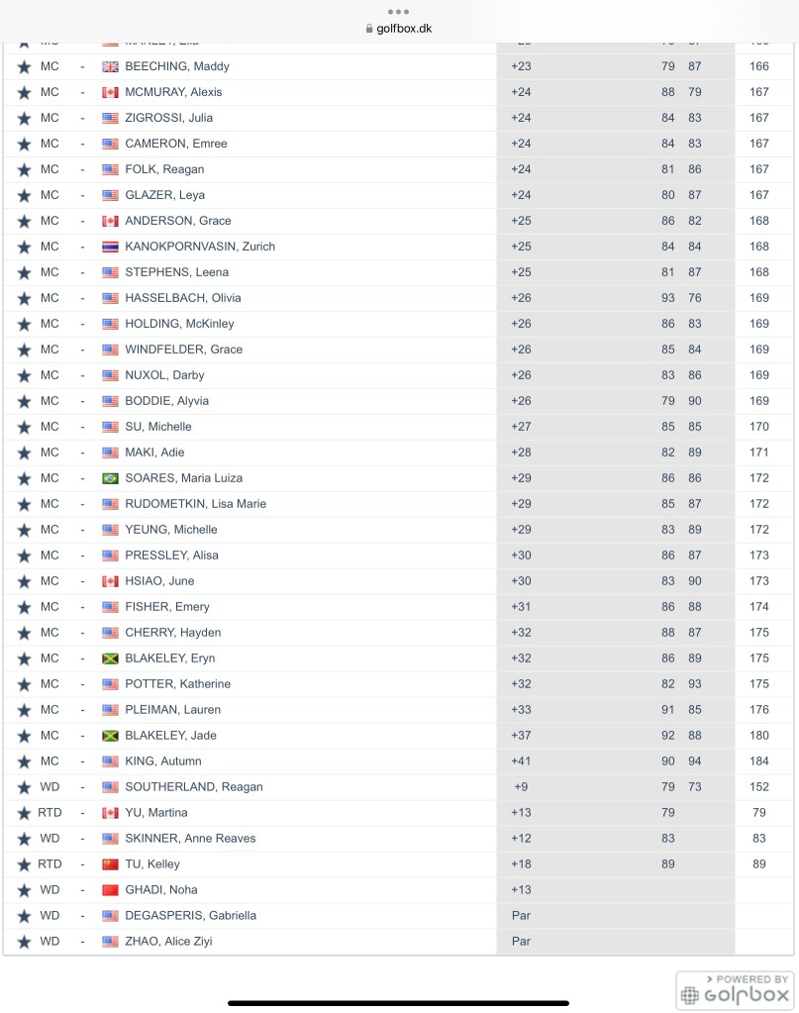Click the UK flag next to BEECHING

[x=110, y=66]
